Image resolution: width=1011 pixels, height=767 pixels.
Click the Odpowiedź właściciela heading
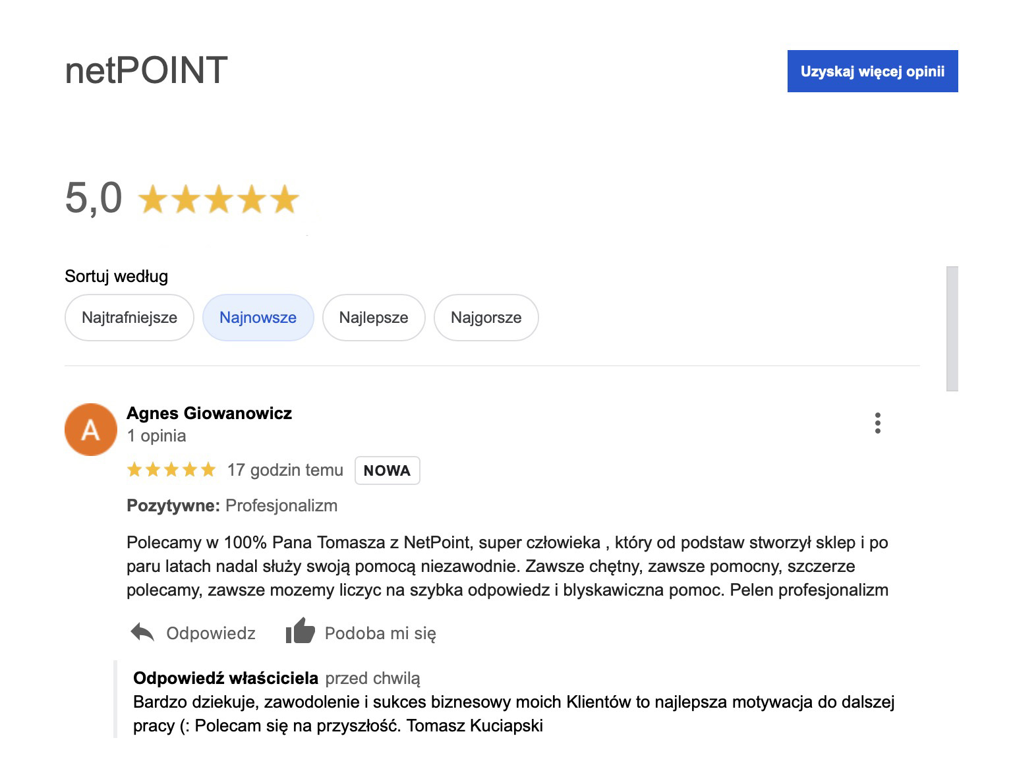coord(225,678)
